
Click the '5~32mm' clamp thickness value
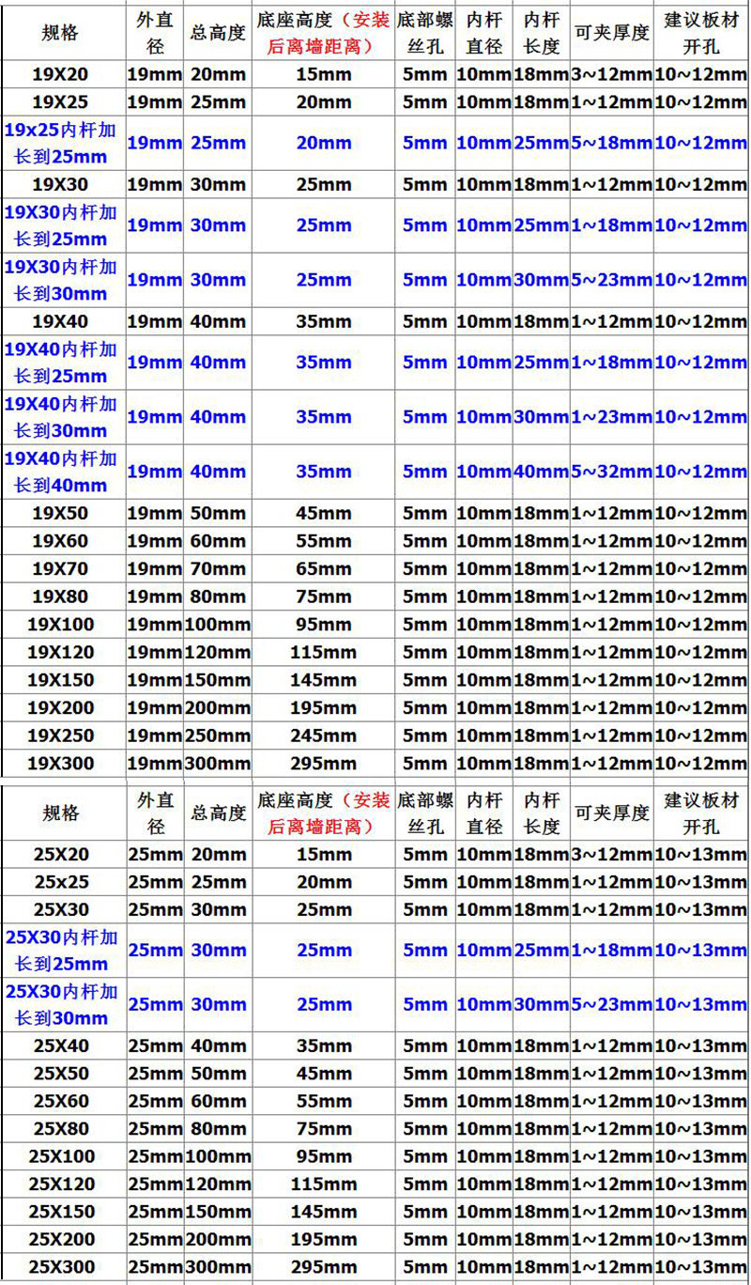[x=611, y=472]
